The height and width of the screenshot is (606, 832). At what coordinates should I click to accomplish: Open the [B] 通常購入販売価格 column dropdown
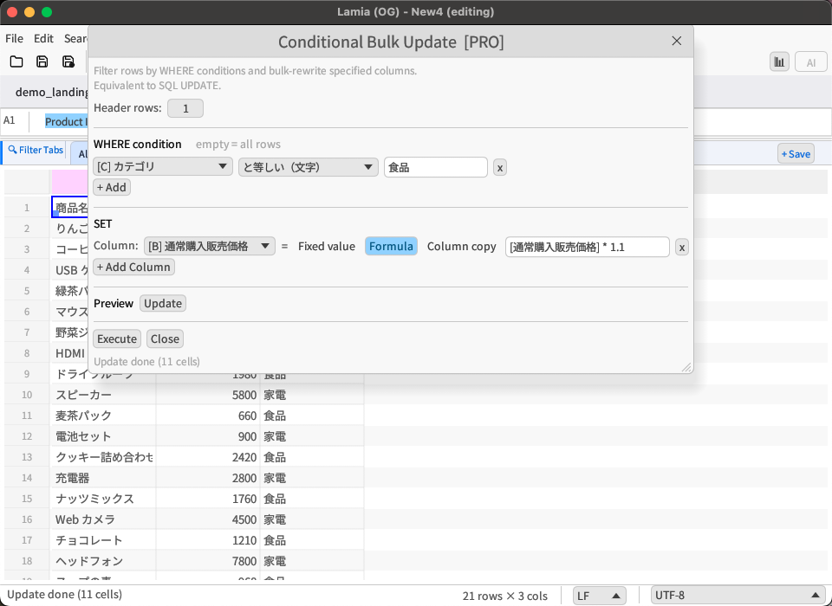210,246
